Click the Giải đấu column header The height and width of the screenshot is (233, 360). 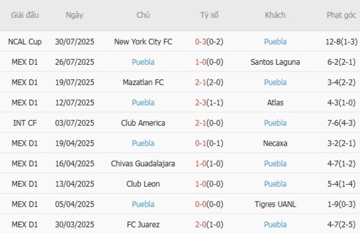[25, 15]
